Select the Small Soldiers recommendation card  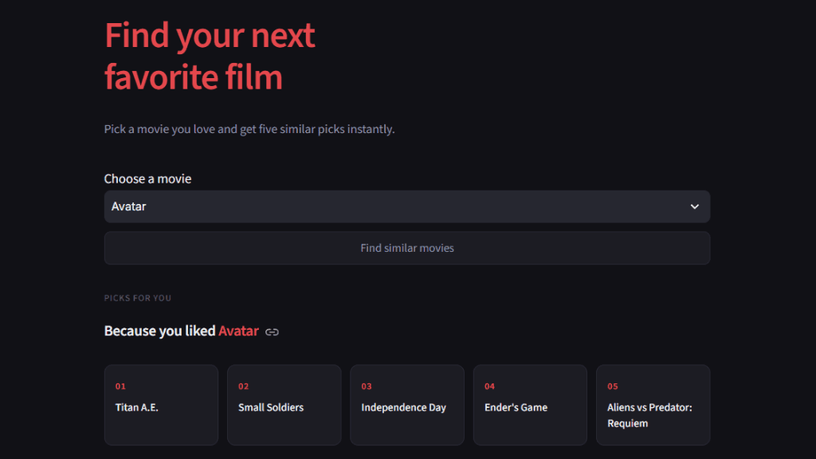[x=284, y=405]
